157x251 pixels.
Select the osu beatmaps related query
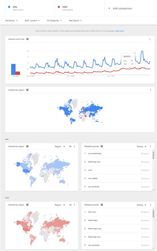(x=95, y=154)
